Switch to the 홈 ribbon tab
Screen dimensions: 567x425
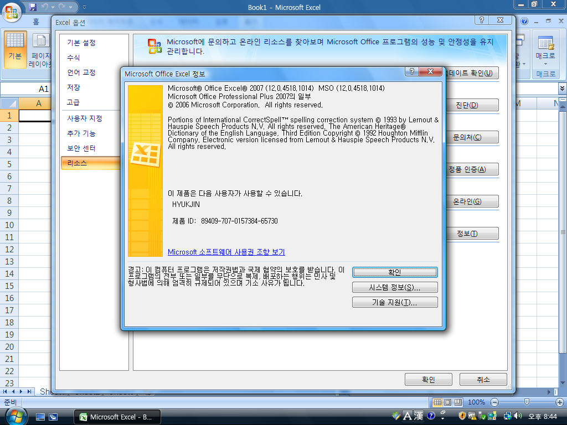pyautogui.click(x=36, y=22)
